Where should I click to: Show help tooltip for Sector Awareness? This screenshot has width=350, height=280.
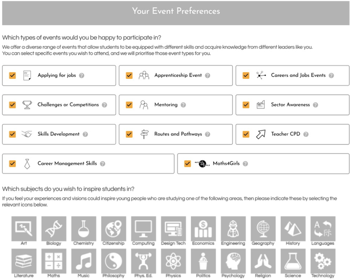pyautogui.click(x=315, y=105)
